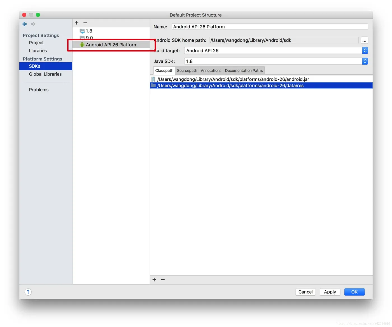The width and height of the screenshot is (392, 327).
Task: Switch to the Documentation Paths tab
Action: 244,70
